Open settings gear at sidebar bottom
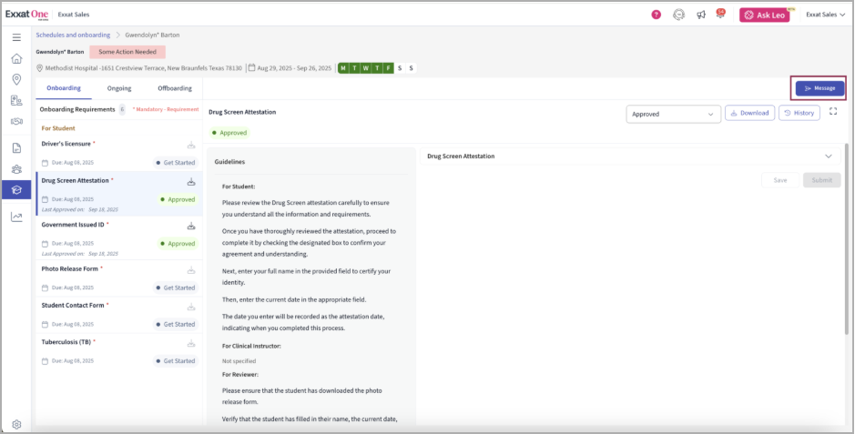Image resolution: width=855 pixels, height=434 pixels. tap(16, 424)
